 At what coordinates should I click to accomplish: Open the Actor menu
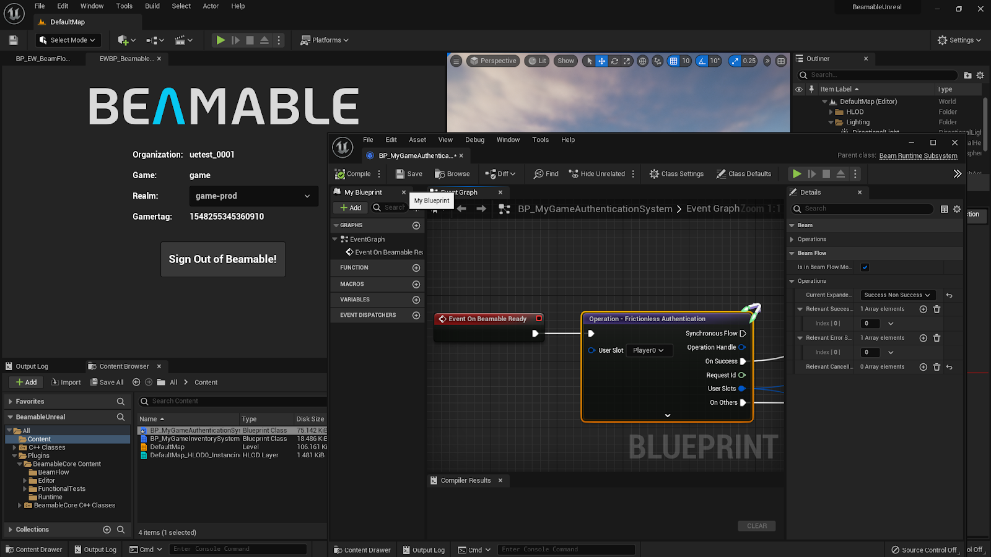pyautogui.click(x=211, y=6)
